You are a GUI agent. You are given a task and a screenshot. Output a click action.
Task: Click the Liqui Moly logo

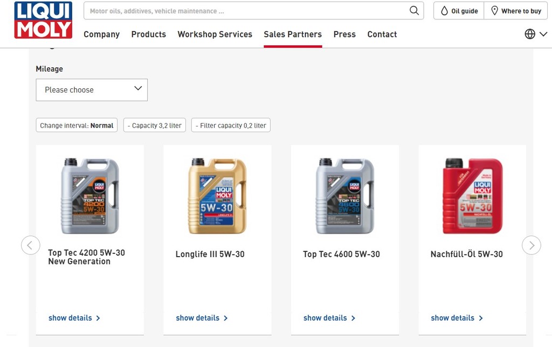(43, 20)
